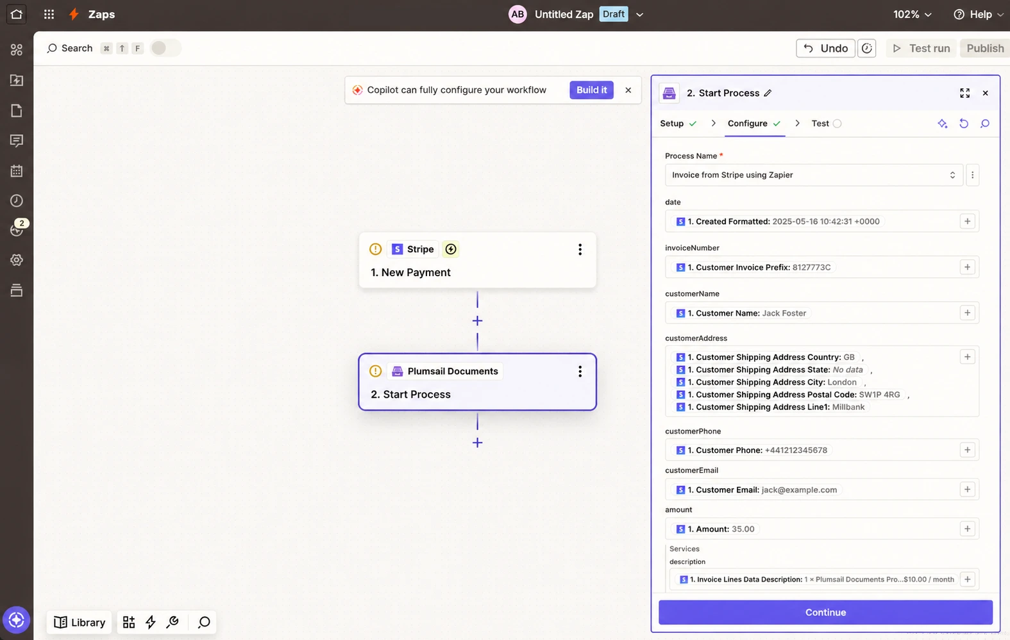Click the plus button in invoiceNumber field
The width and height of the screenshot is (1010, 640).
[967, 267]
